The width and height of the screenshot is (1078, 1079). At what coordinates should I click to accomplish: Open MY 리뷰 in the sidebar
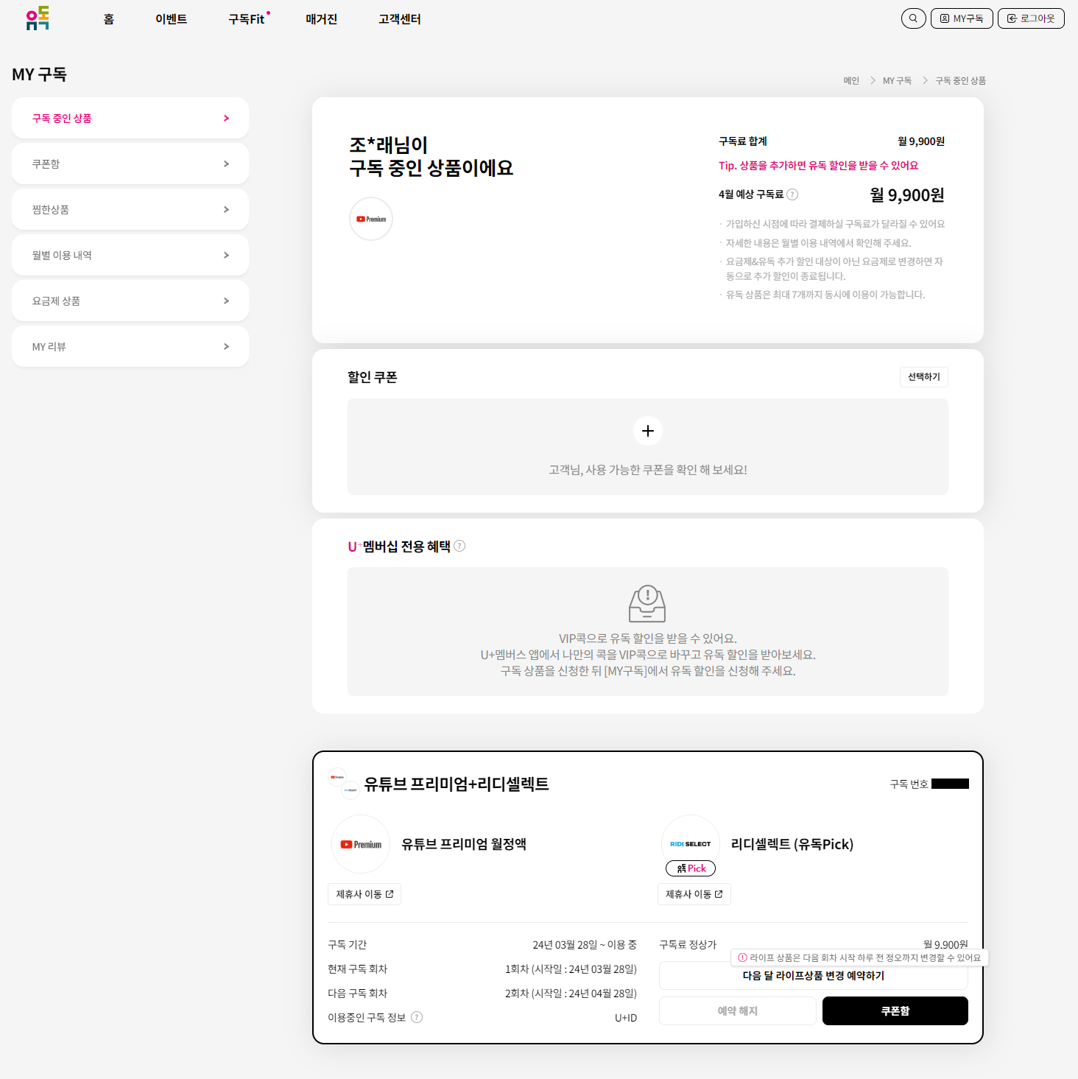pos(130,346)
